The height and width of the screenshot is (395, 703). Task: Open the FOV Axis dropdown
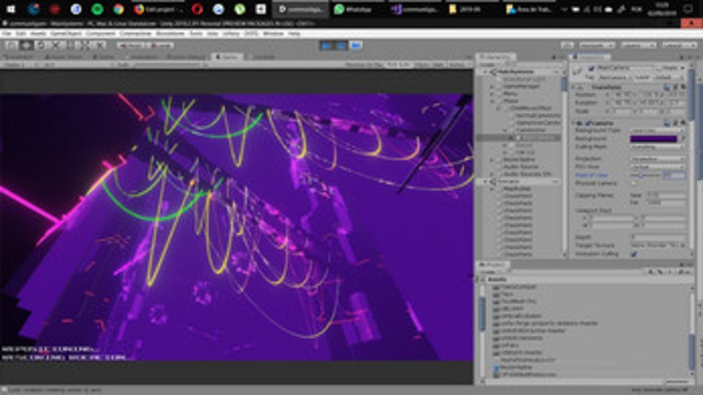(x=658, y=167)
